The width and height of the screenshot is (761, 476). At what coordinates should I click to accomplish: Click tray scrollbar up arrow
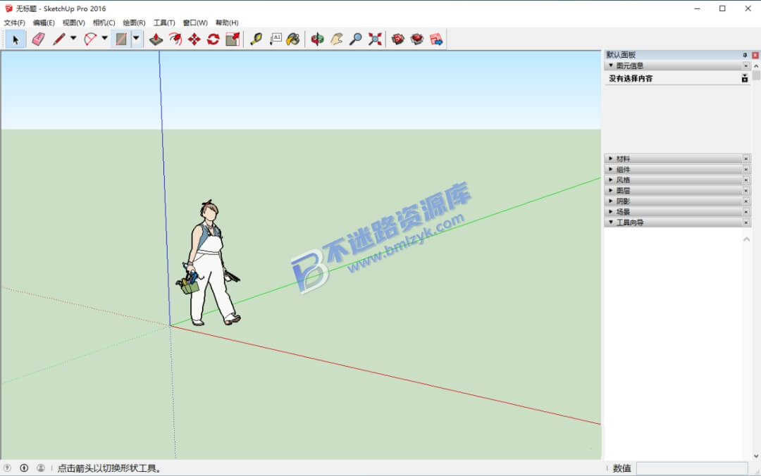(x=756, y=66)
